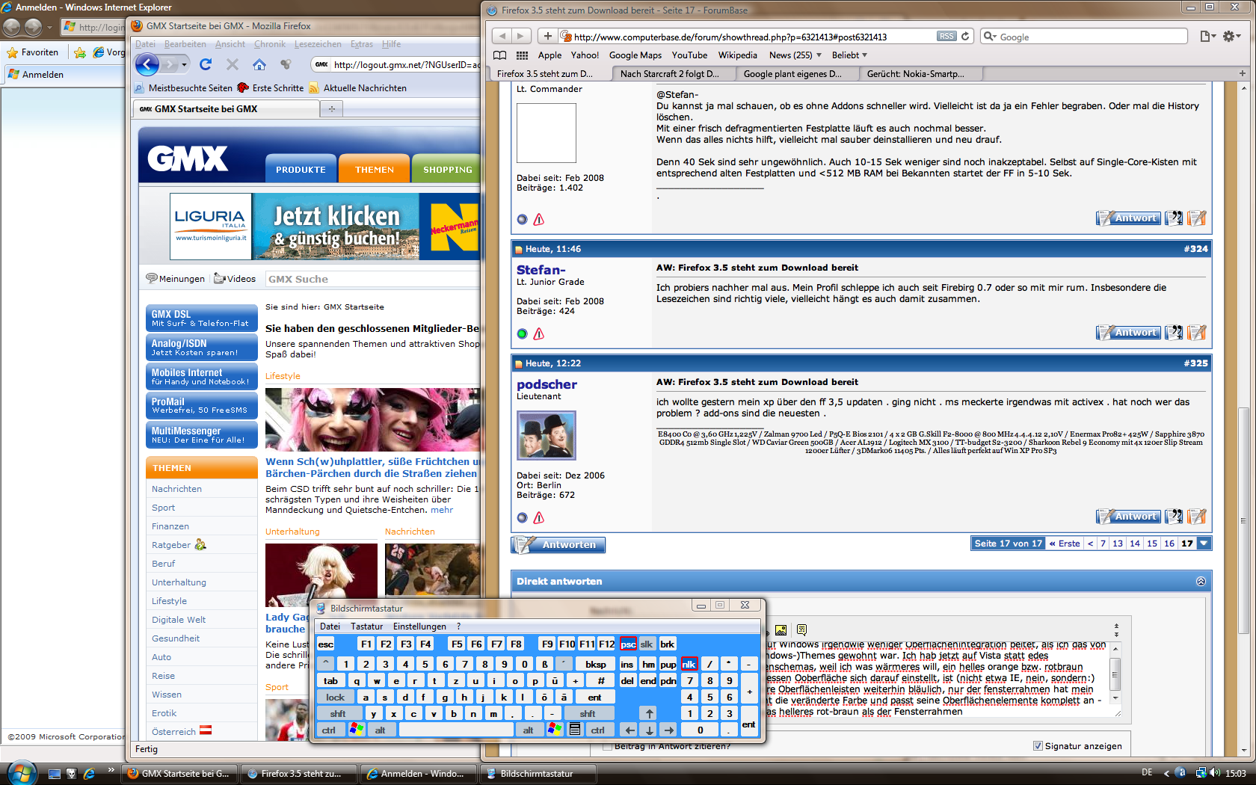Click the editor size adjust arrows
The width and height of the screenshot is (1256, 785).
(1116, 630)
